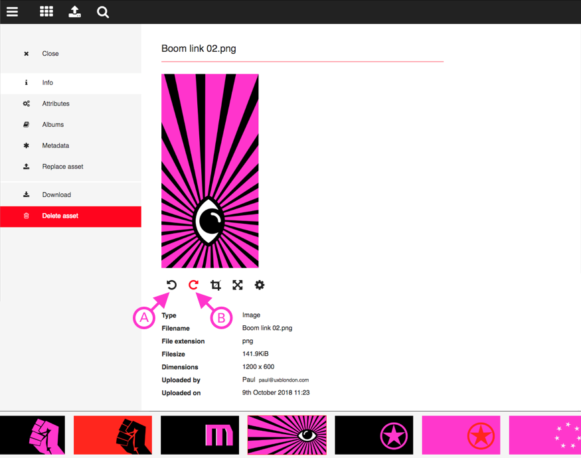Click the 'Filename' field label
The image size is (581, 458).
coord(176,329)
